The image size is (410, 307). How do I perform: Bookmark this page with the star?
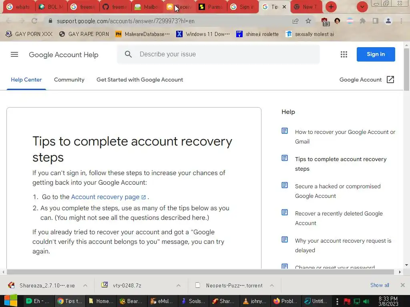coord(308,21)
